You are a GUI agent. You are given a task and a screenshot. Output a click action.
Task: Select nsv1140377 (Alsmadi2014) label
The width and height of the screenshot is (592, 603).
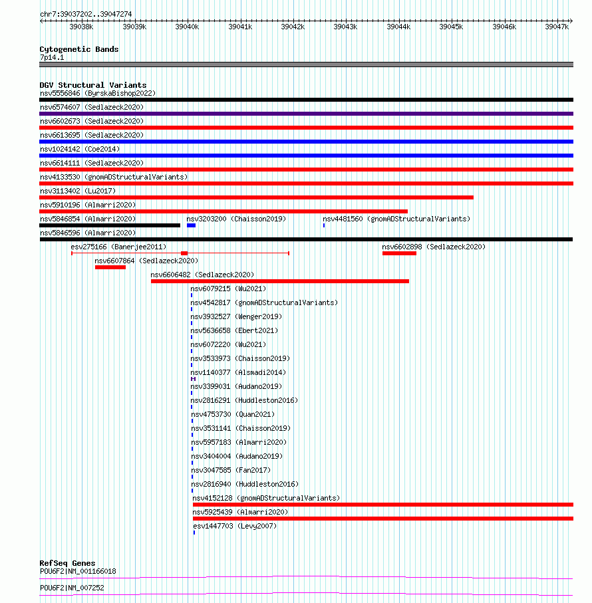pyautogui.click(x=238, y=373)
